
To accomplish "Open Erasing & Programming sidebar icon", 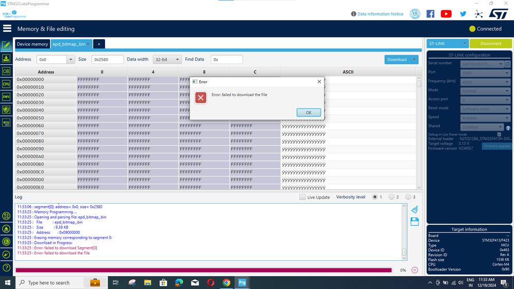I will pos(6,58).
